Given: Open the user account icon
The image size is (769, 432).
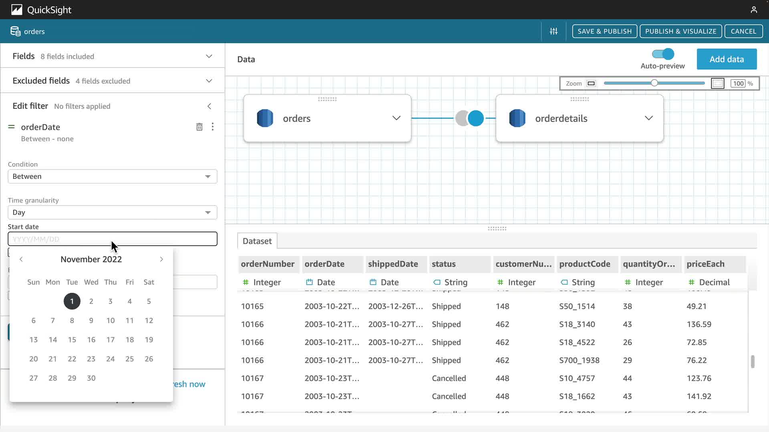Looking at the screenshot, I should click(754, 10).
